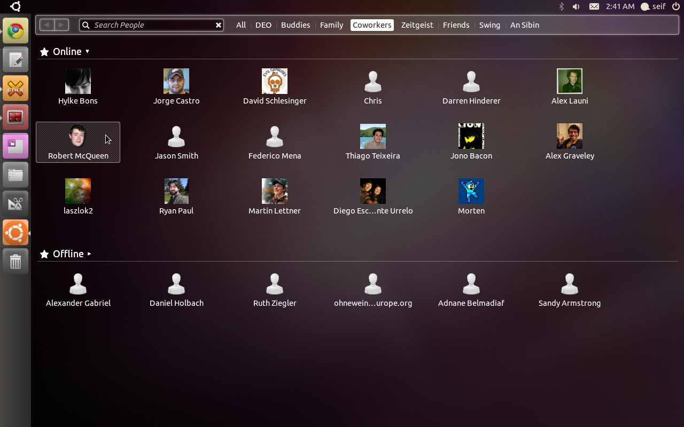Expand the Offline group
Viewport: 684px width, 427px height.
[x=89, y=254]
